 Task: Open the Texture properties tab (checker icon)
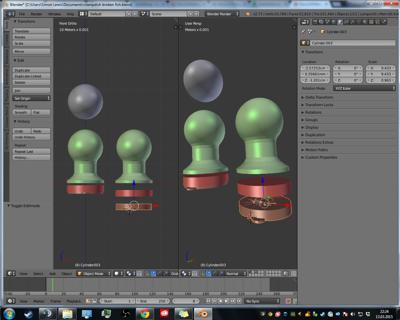371,22
